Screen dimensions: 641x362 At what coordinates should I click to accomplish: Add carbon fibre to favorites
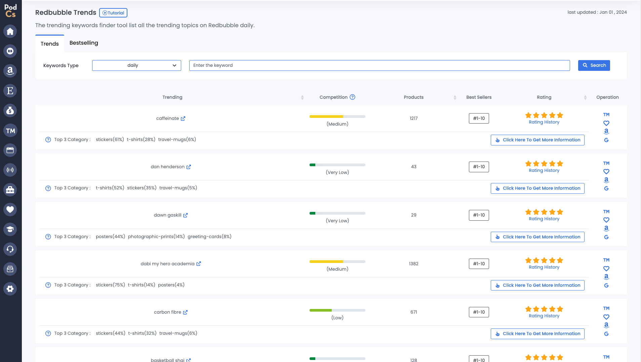pos(606,317)
